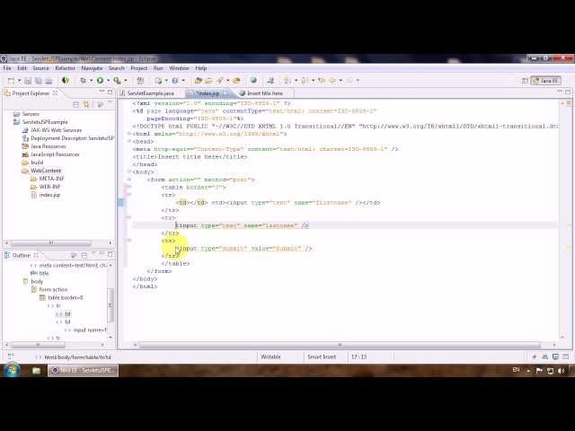575x431 pixels.
Task: Collapse the form element fold marker in the editor
Action: (129, 180)
